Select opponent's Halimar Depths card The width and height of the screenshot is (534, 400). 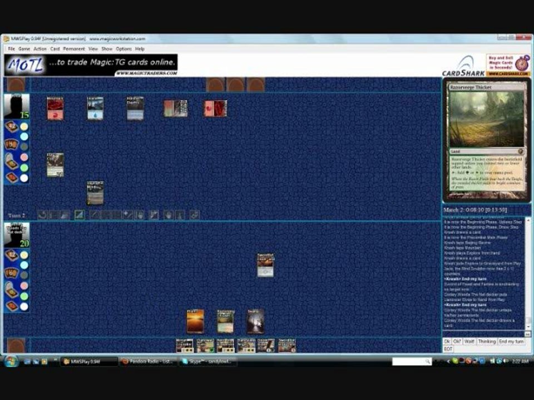135,108
